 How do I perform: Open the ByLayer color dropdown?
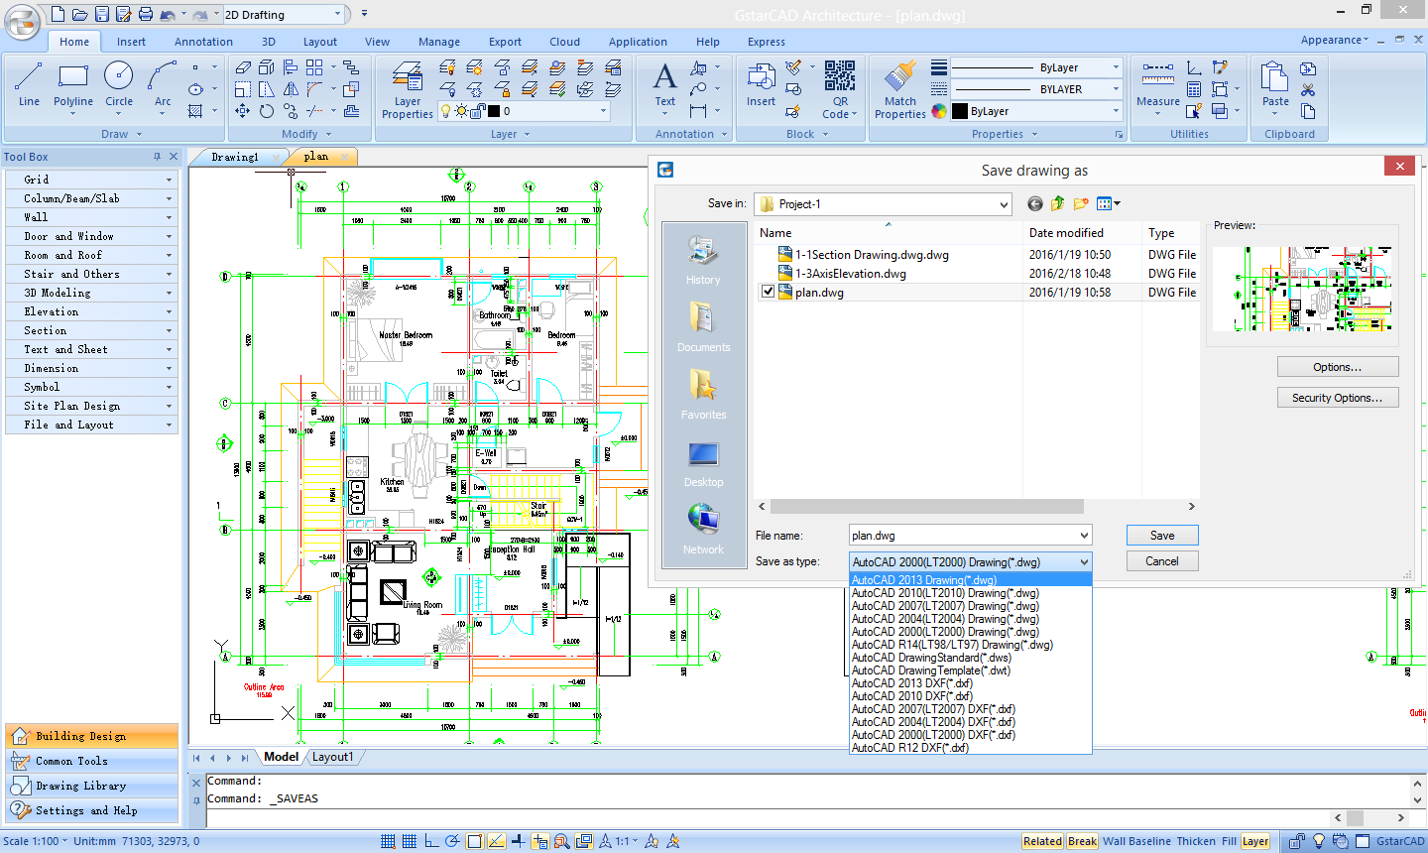[x=1116, y=111]
